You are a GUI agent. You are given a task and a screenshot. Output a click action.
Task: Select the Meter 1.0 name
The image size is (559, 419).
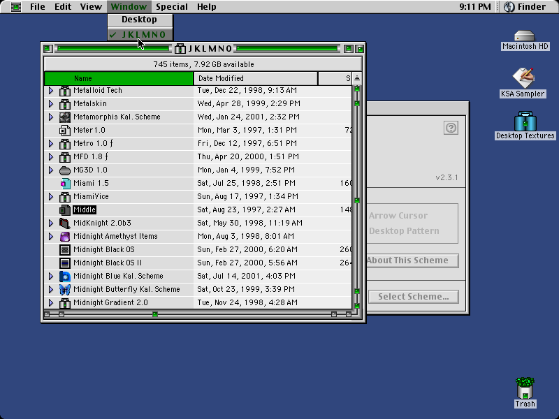pos(89,131)
